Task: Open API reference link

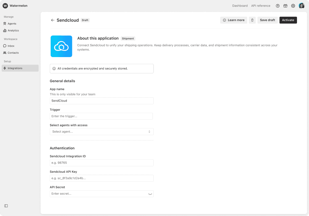Action: [x=261, y=6]
